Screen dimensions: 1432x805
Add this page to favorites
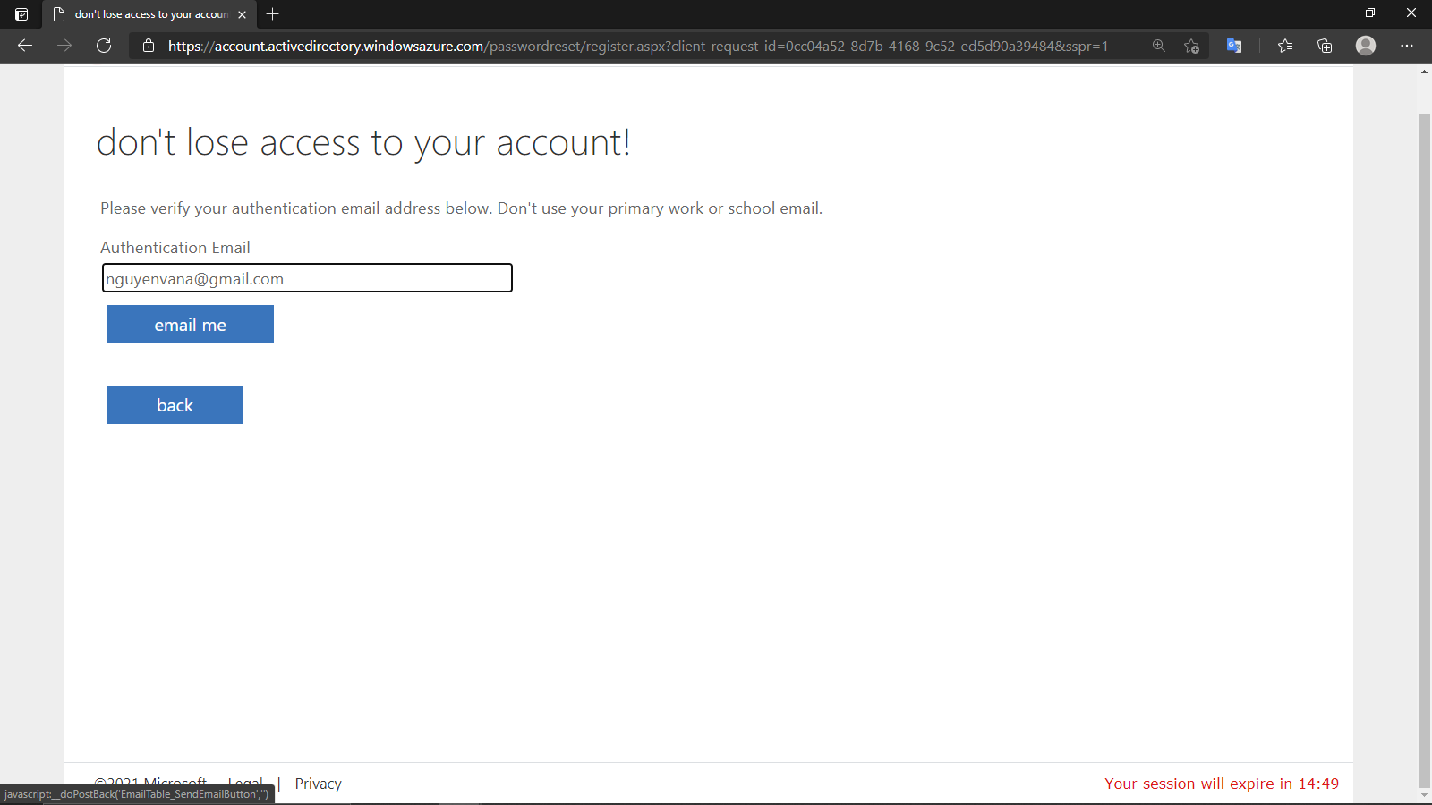(1191, 46)
